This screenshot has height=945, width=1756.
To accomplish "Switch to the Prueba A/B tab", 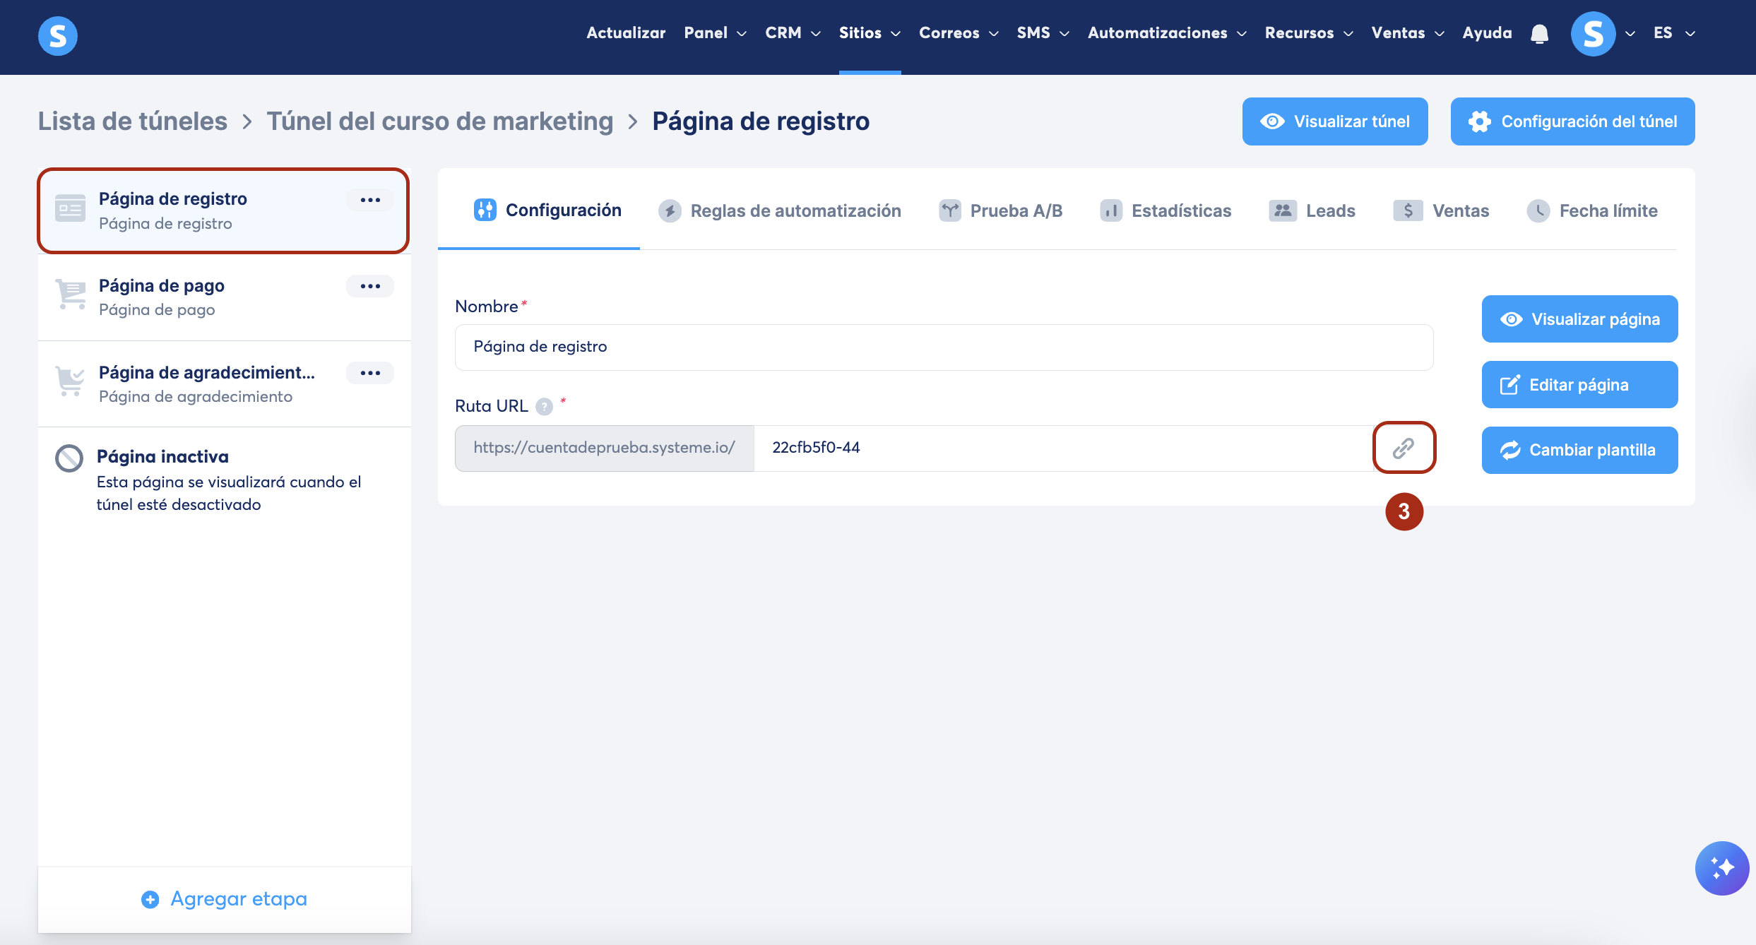I will point(1000,210).
